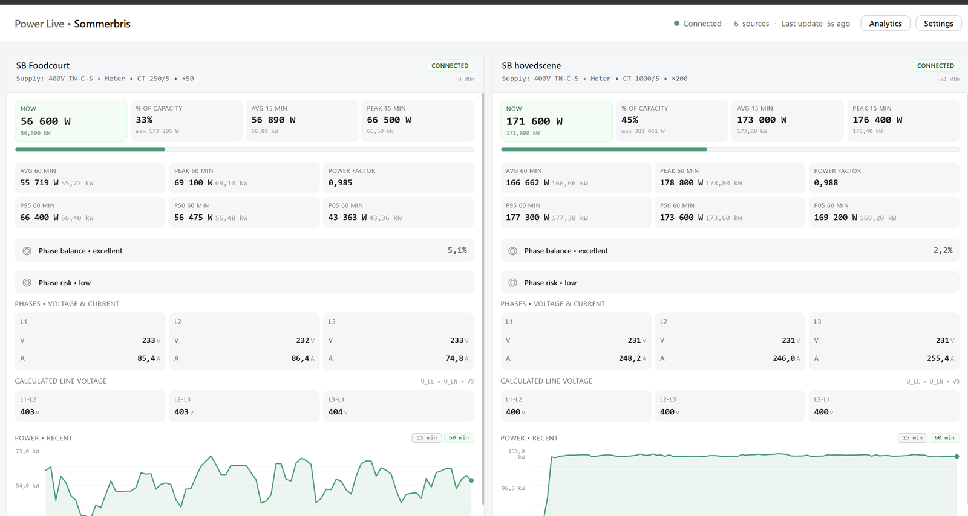
Task: Click the NOW 56 600 W card
Action: point(71,121)
